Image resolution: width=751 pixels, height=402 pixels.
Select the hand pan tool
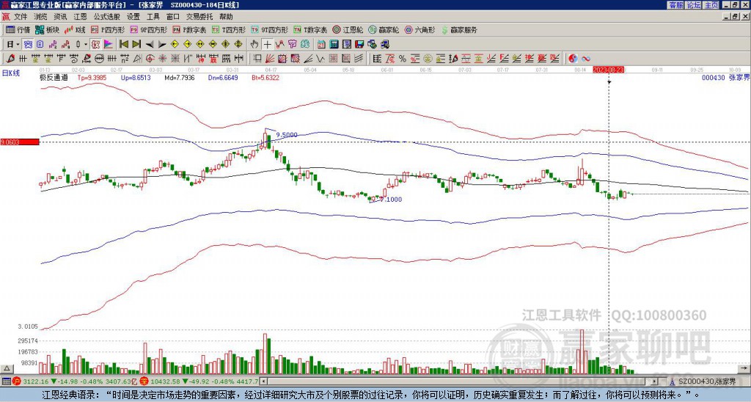click(x=254, y=45)
